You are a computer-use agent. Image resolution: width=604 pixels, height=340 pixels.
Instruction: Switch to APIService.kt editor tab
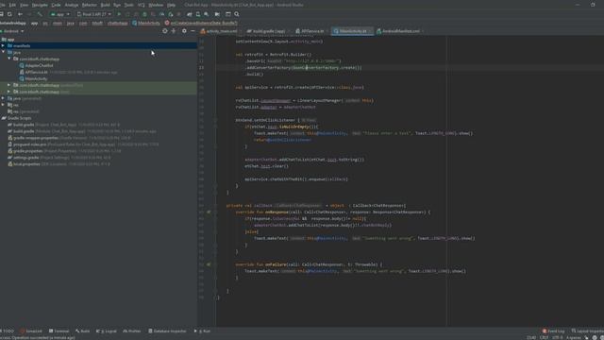click(x=312, y=31)
